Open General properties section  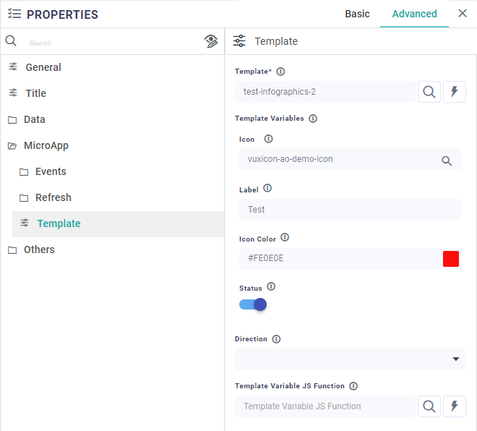43,67
